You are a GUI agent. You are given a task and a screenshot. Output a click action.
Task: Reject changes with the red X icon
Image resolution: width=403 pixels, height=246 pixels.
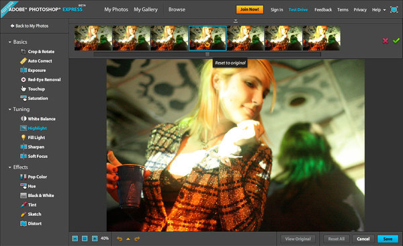point(386,40)
